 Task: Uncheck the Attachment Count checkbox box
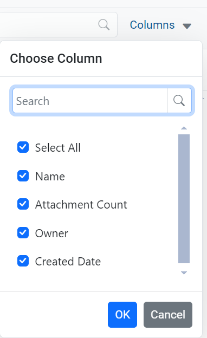click(x=23, y=204)
